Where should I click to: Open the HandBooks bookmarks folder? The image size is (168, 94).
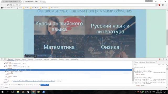pos(34,8)
